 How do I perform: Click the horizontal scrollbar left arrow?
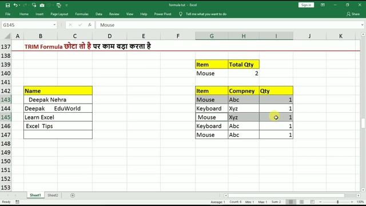[226, 195]
